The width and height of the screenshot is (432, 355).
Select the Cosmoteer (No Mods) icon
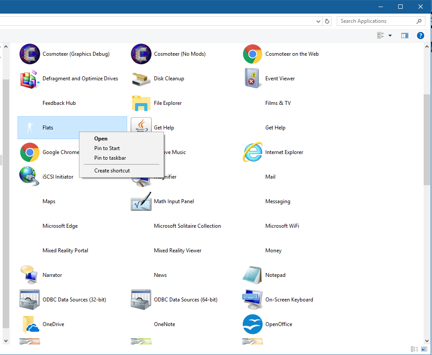point(141,54)
